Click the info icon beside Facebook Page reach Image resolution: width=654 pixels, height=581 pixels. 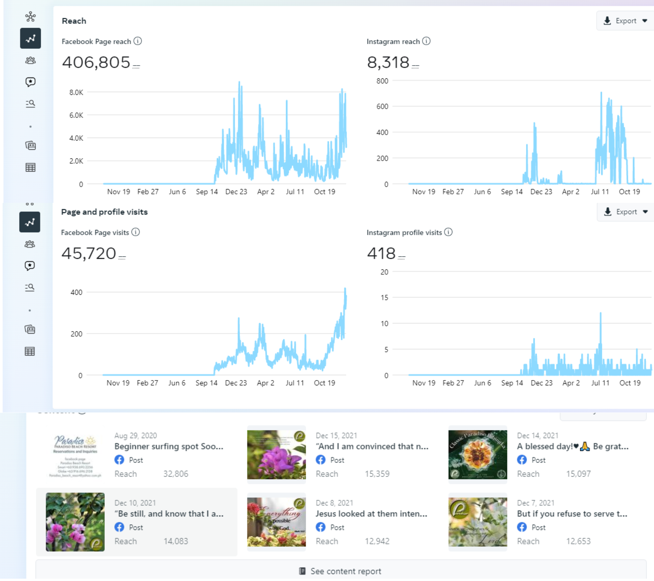pos(138,41)
